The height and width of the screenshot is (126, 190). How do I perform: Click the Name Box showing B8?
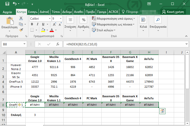[12, 44]
